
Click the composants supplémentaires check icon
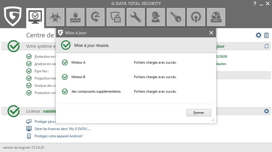[x=65, y=91]
